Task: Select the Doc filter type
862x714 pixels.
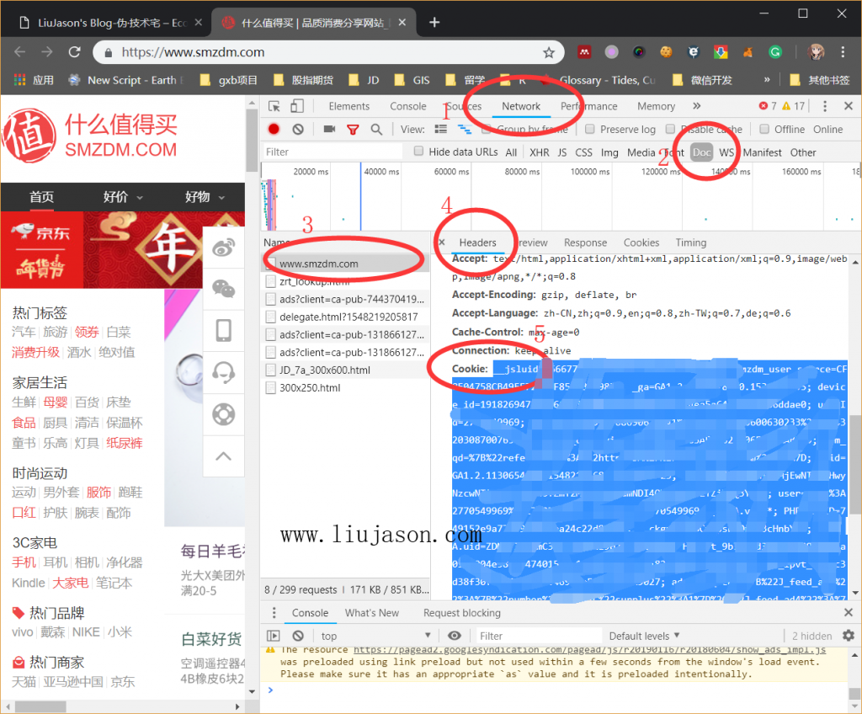Action: (x=701, y=152)
